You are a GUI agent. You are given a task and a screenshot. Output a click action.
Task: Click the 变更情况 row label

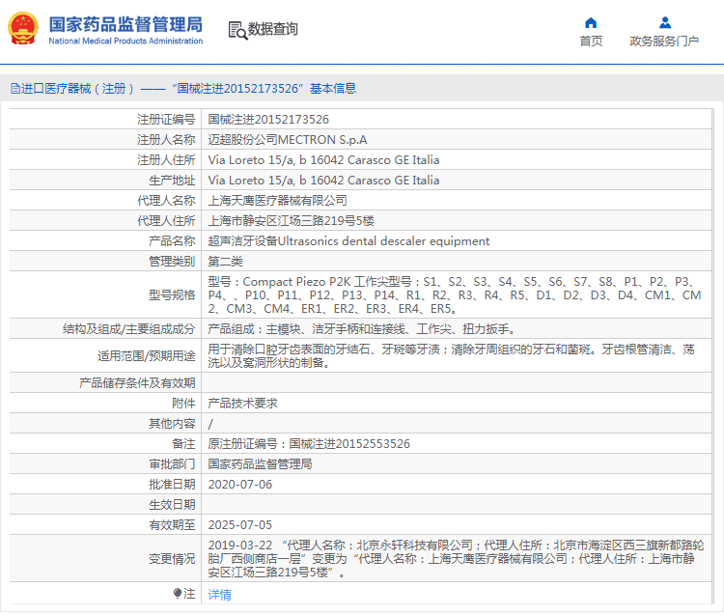tap(172, 559)
